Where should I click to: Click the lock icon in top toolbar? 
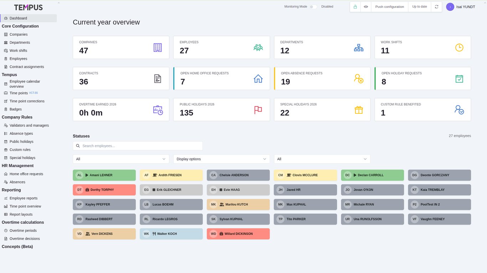(x=355, y=7)
